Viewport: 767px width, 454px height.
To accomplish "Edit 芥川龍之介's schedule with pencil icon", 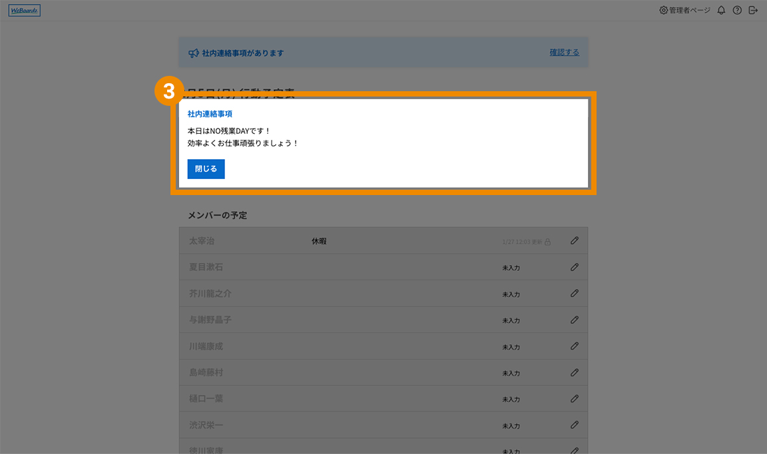I will 575,293.
